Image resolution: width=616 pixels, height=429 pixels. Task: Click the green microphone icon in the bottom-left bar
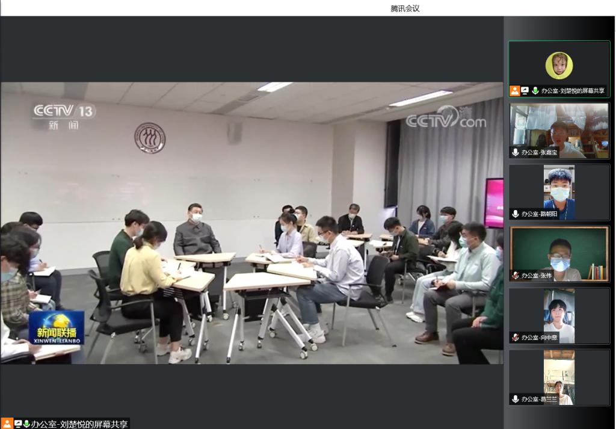(x=26, y=424)
